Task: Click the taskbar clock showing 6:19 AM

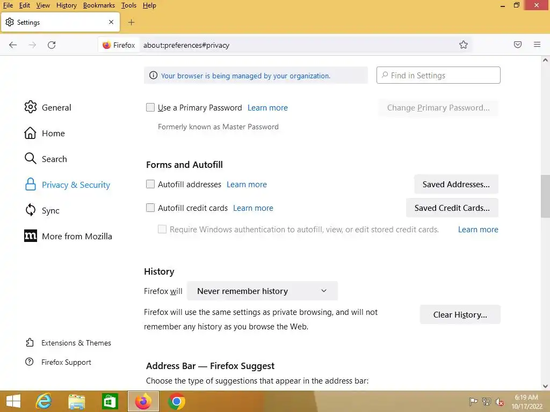Action: [x=526, y=401]
